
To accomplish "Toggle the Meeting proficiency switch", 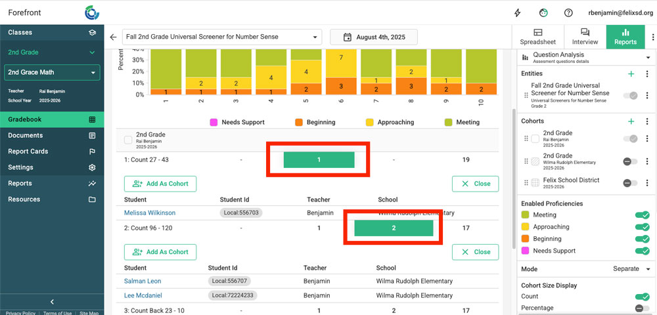I will coord(642,215).
